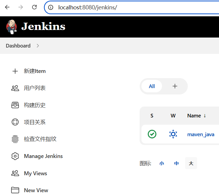The height and width of the screenshot is (194, 219).
Task: Add a new view with the plus tab
Action: 175,86
